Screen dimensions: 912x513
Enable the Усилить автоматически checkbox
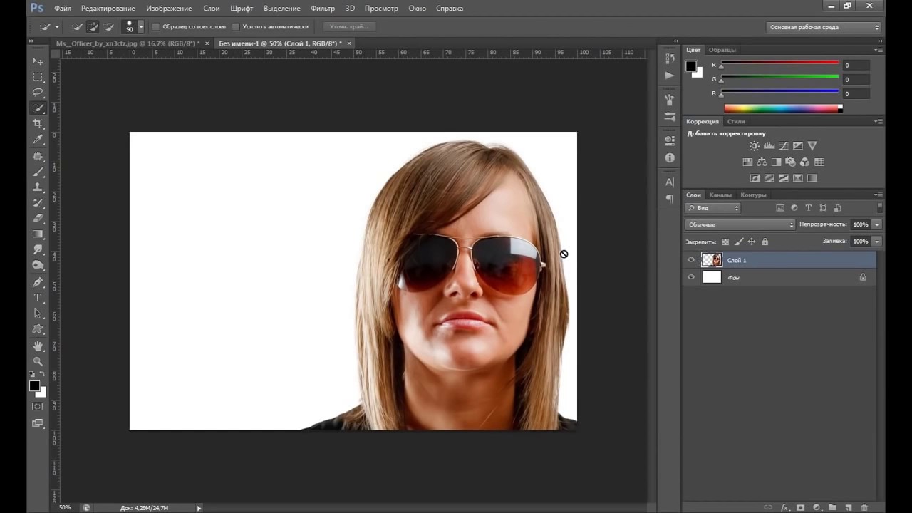click(237, 27)
